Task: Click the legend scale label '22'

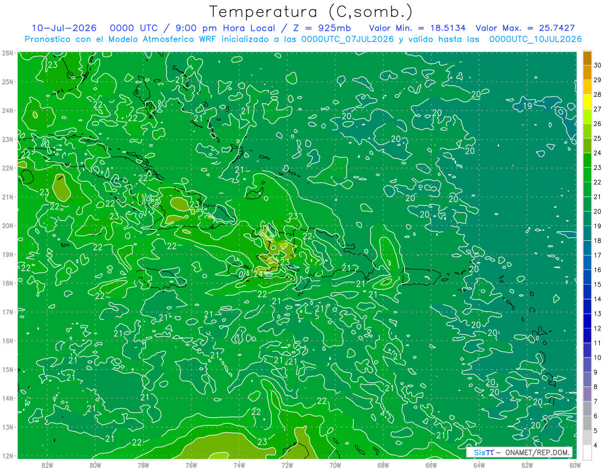Action: pyautogui.click(x=597, y=182)
